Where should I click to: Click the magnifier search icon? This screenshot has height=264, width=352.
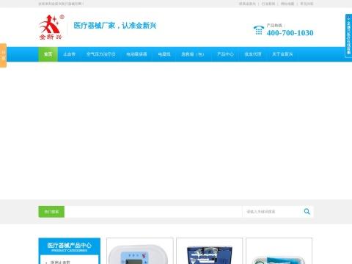(307, 211)
